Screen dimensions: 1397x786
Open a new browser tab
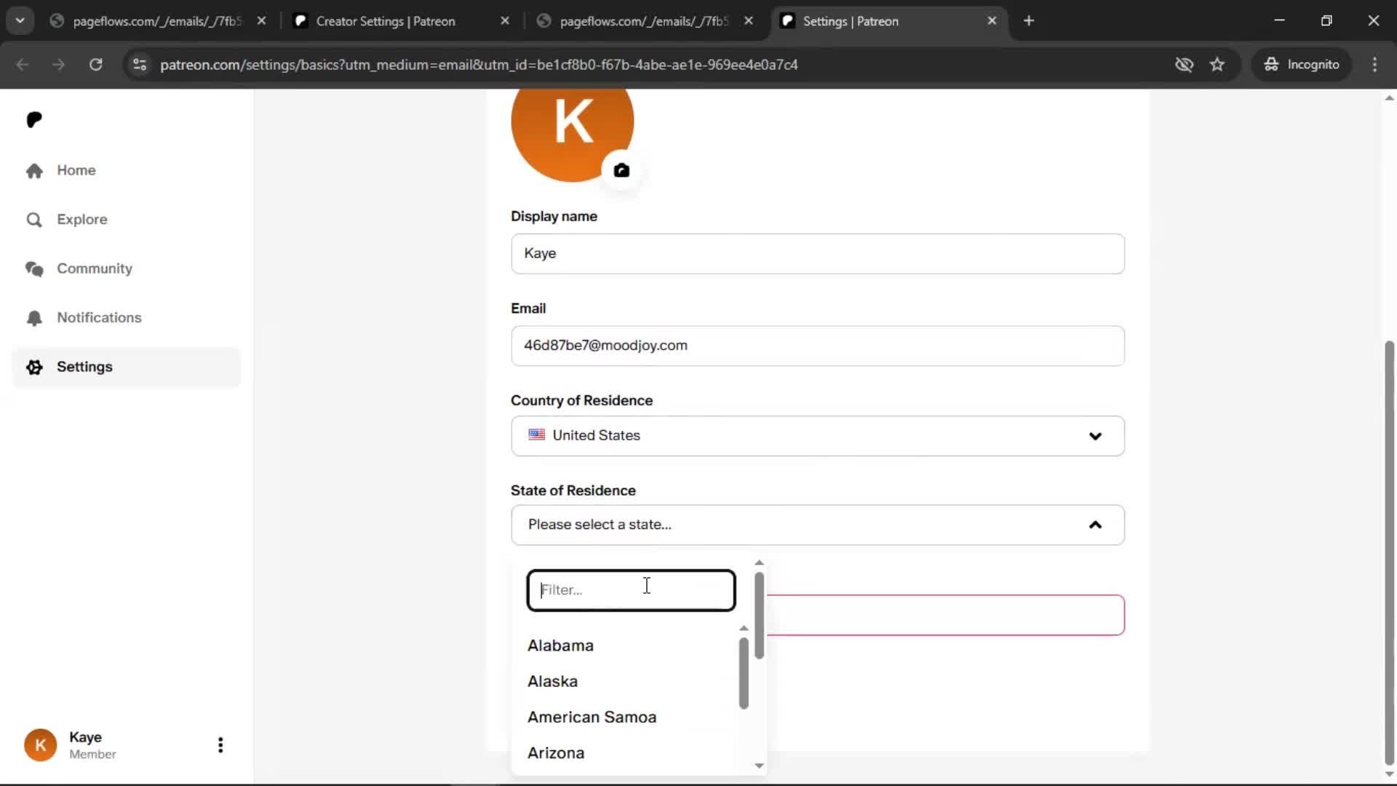[x=1029, y=21]
